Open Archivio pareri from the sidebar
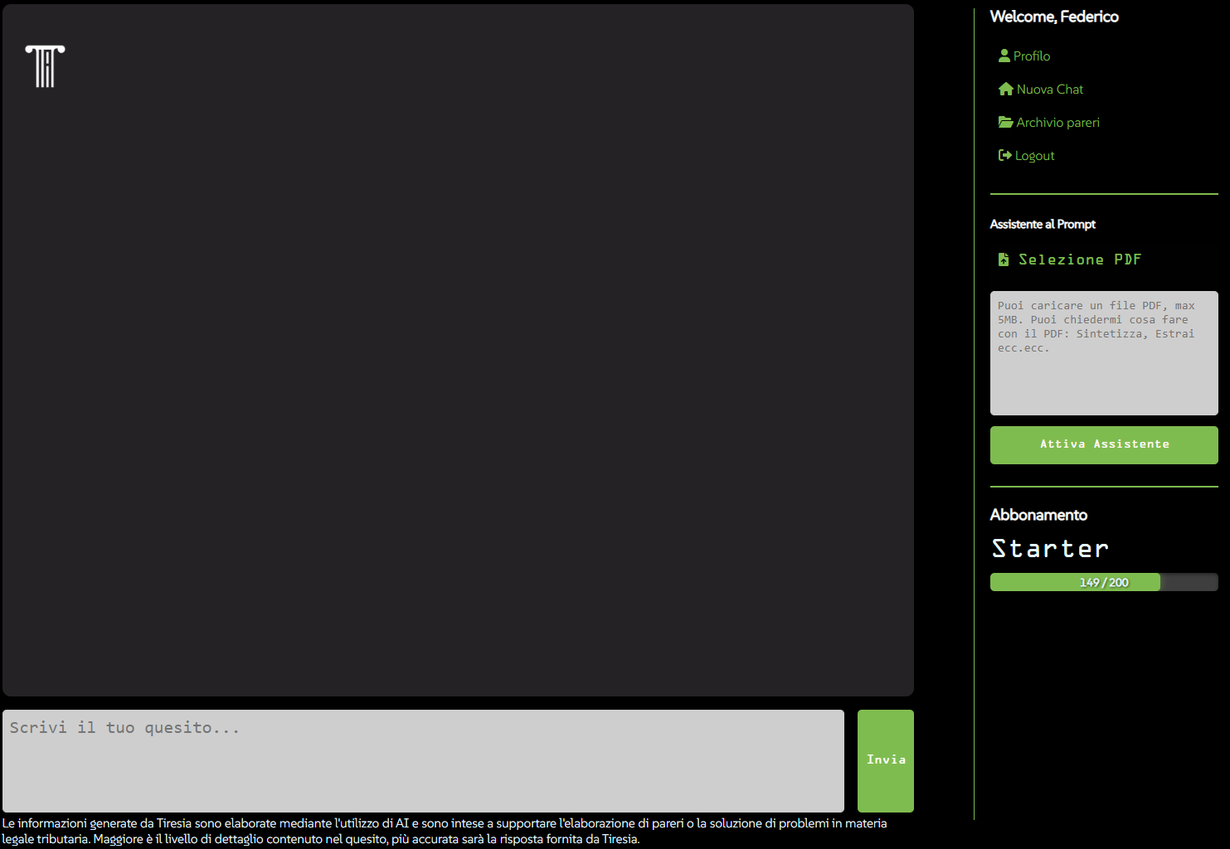The width and height of the screenshot is (1230, 849). [1058, 122]
